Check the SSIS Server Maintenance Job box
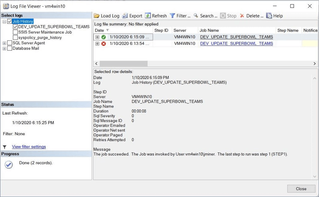The image size is (319, 197). (15, 32)
